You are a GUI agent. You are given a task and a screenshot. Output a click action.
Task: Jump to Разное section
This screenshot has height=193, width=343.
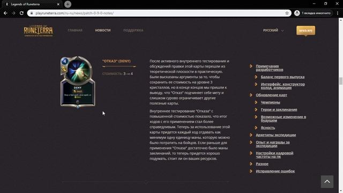[262, 164]
